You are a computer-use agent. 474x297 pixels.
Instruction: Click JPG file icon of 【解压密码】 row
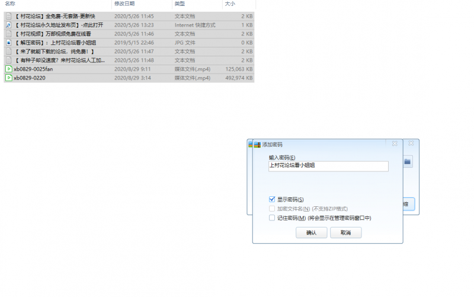tap(9, 43)
